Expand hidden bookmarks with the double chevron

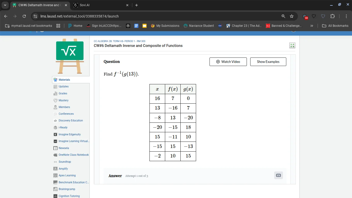coord(312,26)
